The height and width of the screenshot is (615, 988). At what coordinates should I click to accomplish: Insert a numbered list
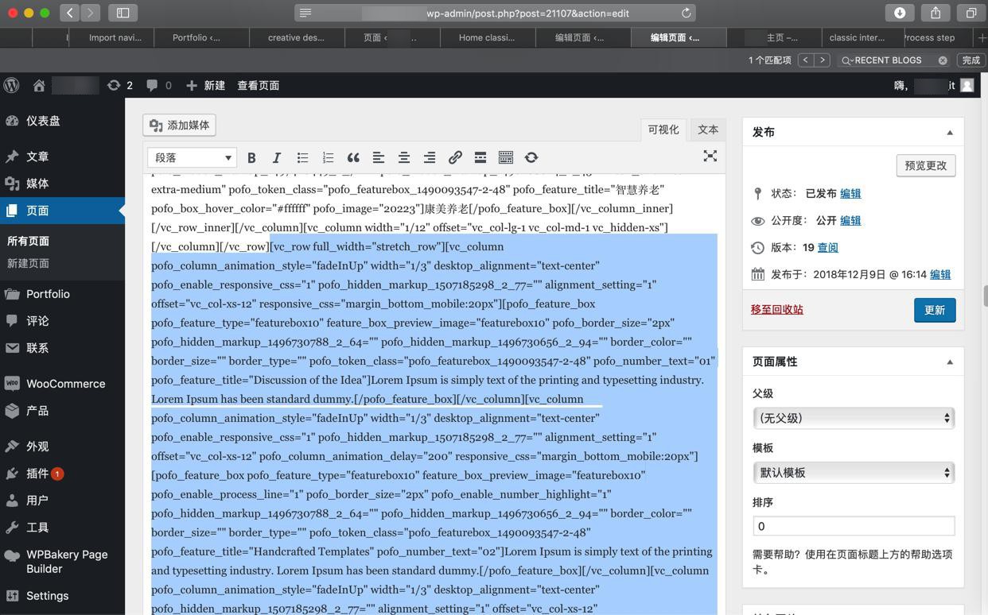[x=328, y=157]
